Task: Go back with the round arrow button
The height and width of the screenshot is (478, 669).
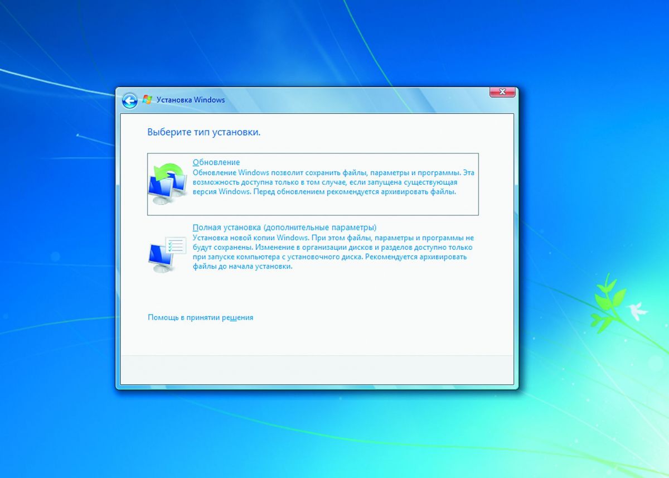Action: [129, 100]
